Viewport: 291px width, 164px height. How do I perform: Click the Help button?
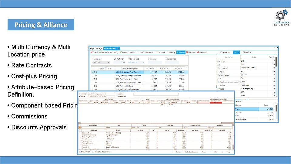[228, 152]
